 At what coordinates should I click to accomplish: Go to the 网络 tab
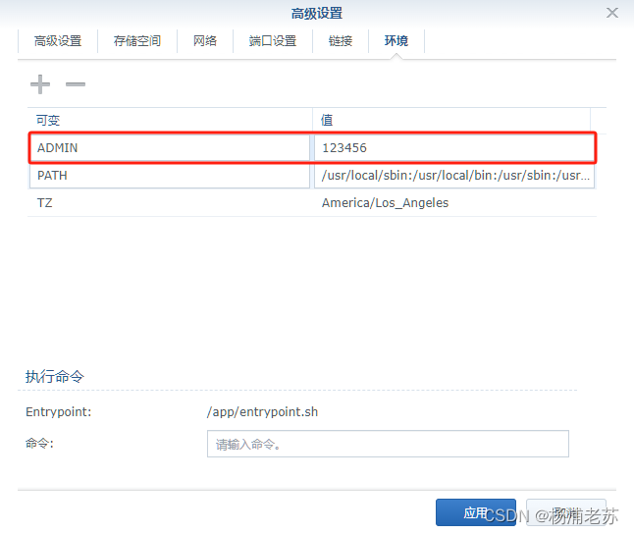coord(205,41)
